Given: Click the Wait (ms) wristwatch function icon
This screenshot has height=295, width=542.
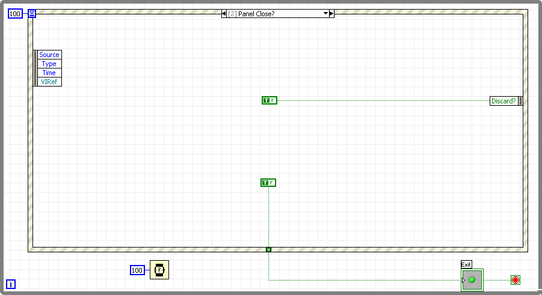Looking at the screenshot, I should pyautogui.click(x=159, y=270).
